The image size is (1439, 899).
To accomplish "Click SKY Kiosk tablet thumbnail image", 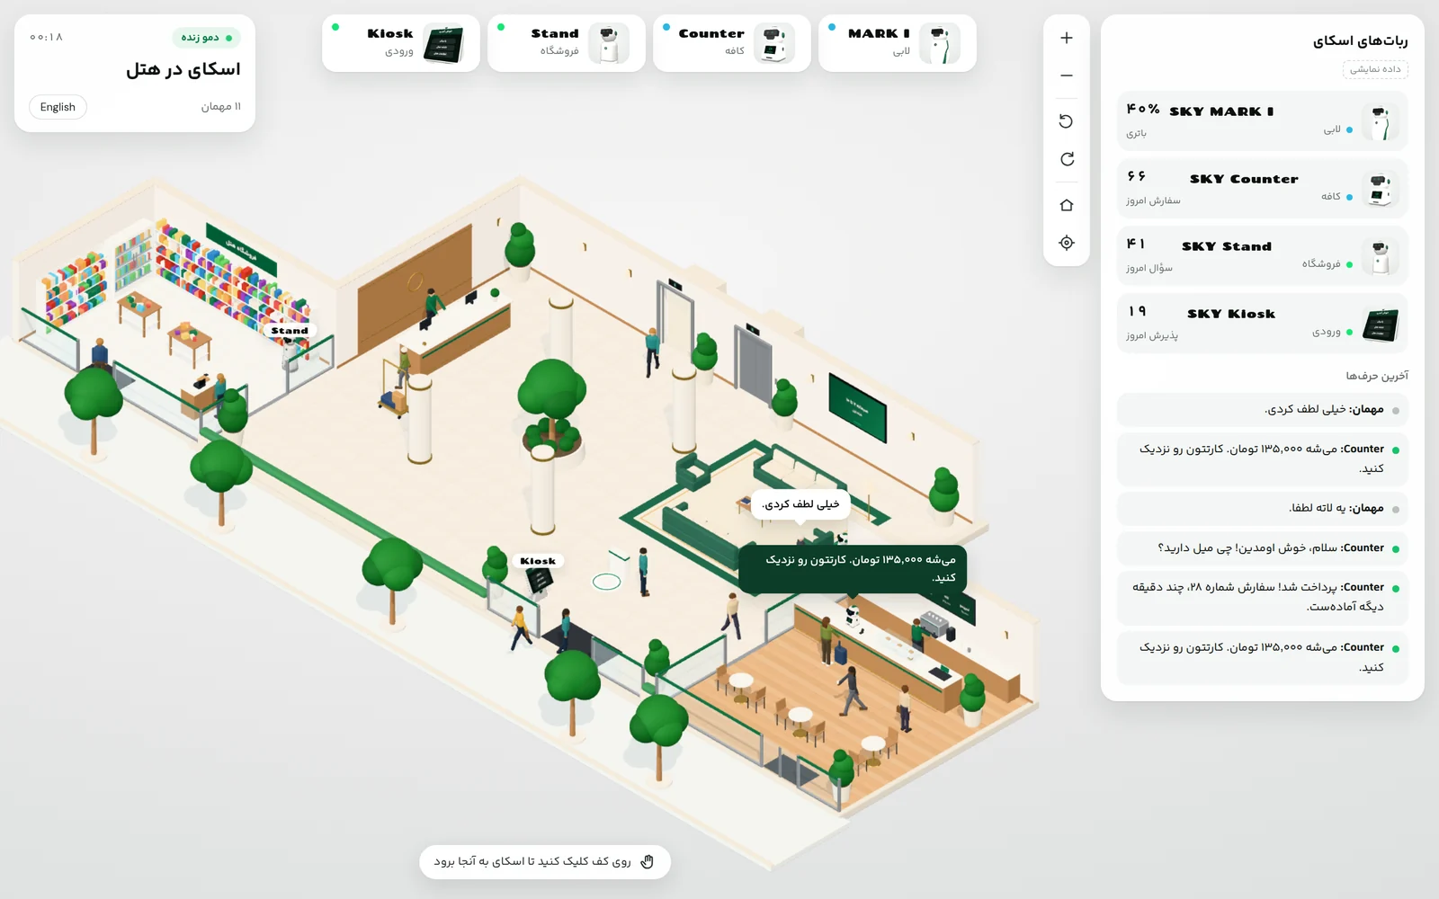I will coord(1381,324).
